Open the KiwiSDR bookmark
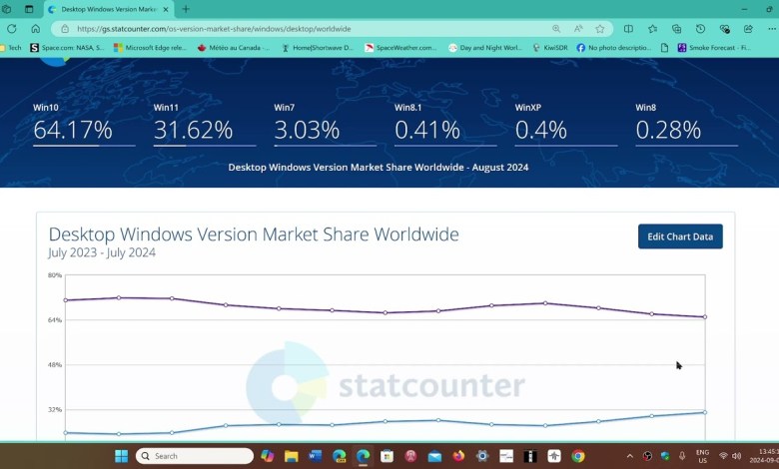Image resolution: width=779 pixels, height=469 pixels. coord(550,48)
